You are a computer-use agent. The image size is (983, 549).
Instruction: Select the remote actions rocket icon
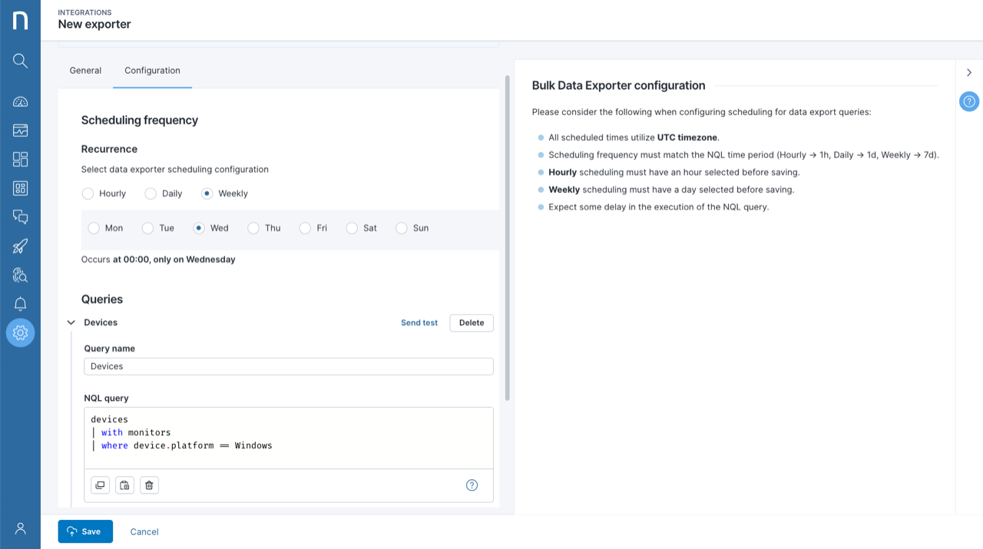[x=19, y=246]
